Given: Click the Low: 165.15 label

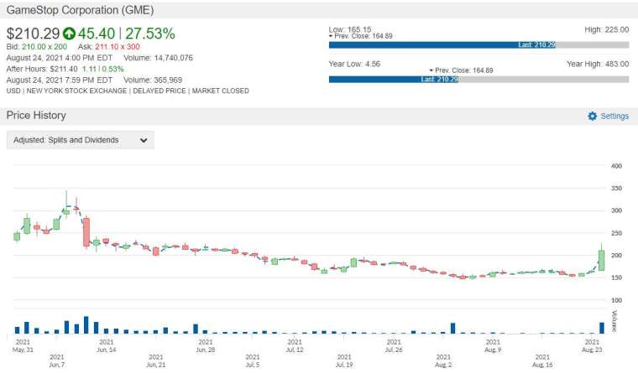Looking at the screenshot, I should [x=350, y=29].
